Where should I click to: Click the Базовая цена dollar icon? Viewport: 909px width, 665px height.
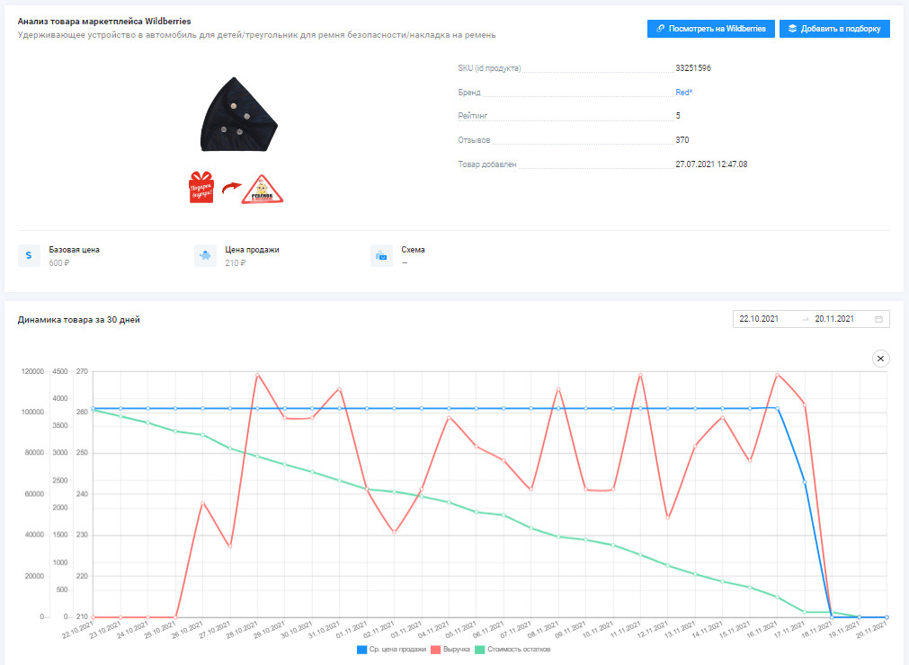point(29,255)
